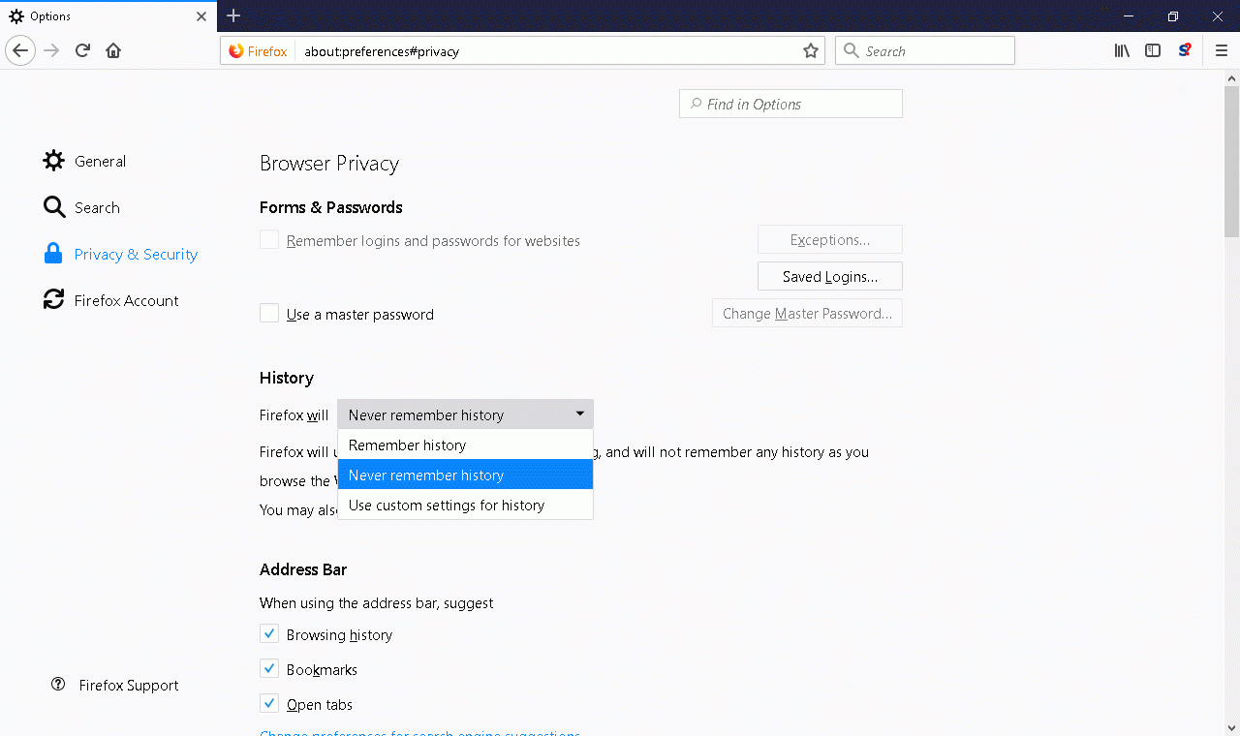Open a new tab with plus icon
The height and width of the screenshot is (736, 1240).
pos(233,15)
